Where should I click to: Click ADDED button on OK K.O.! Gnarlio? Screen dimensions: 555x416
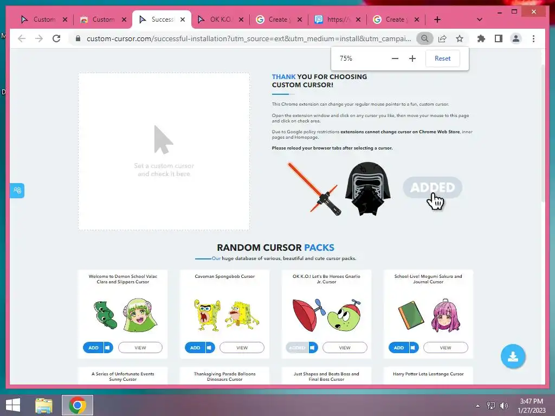pyautogui.click(x=297, y=348)
